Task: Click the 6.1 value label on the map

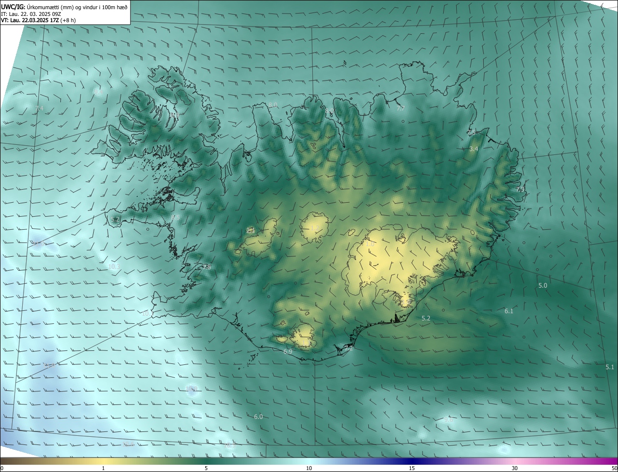Action: click(509, 311)
